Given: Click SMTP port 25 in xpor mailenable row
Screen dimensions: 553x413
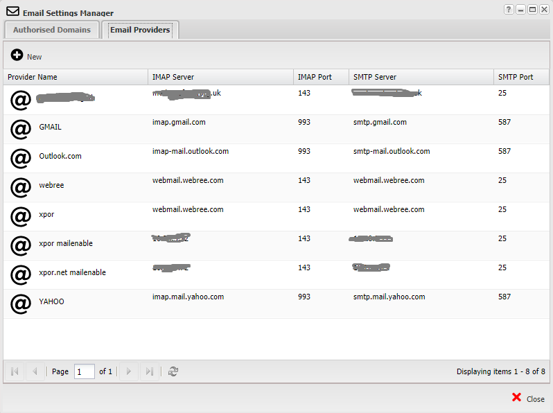Looking at the screenshot, I should point(502,238).
